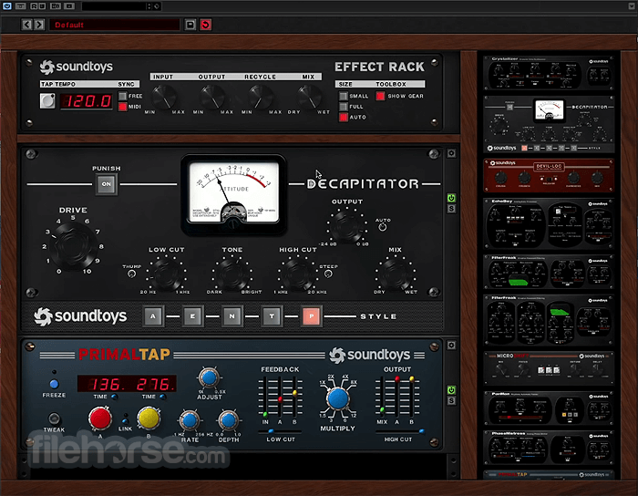The height and width of the screenshot is (496, 638).
Task: Click the red revert preset icon
Action: (205, 25)
